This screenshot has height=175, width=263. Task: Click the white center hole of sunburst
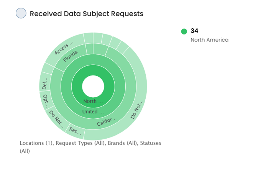coord(93,86)
